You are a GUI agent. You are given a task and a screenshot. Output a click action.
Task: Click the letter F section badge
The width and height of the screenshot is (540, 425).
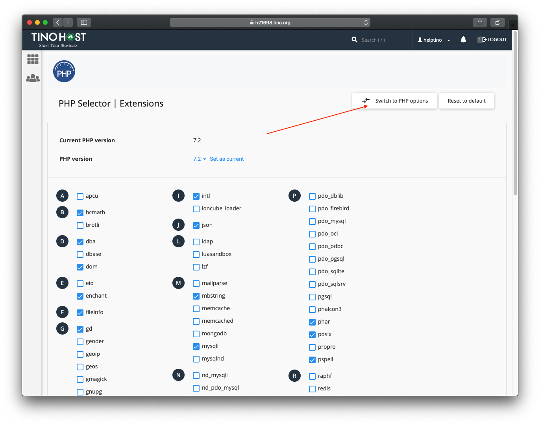pyautogui.click(x=62, y=312)
